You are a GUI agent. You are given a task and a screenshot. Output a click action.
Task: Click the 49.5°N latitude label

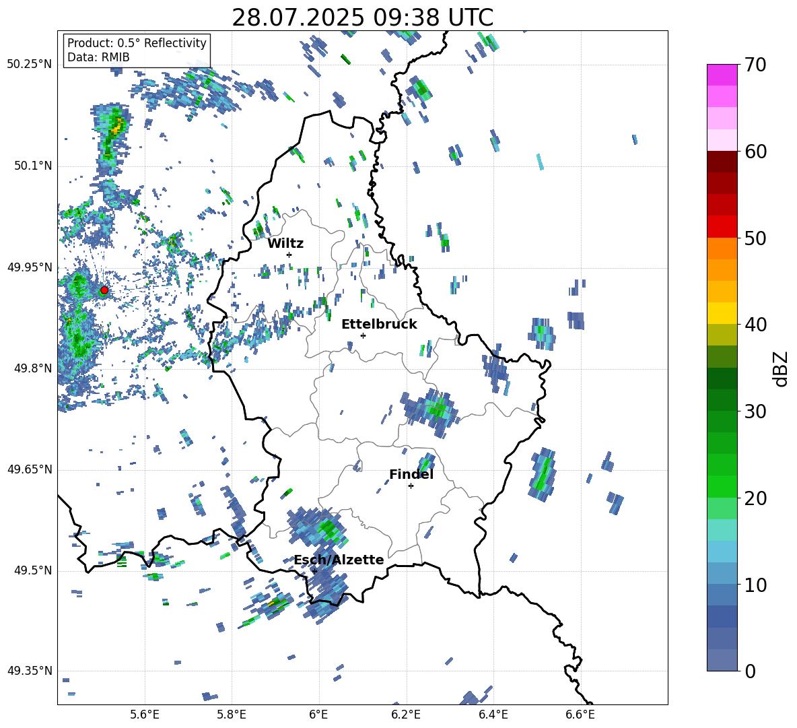(32, 570)
